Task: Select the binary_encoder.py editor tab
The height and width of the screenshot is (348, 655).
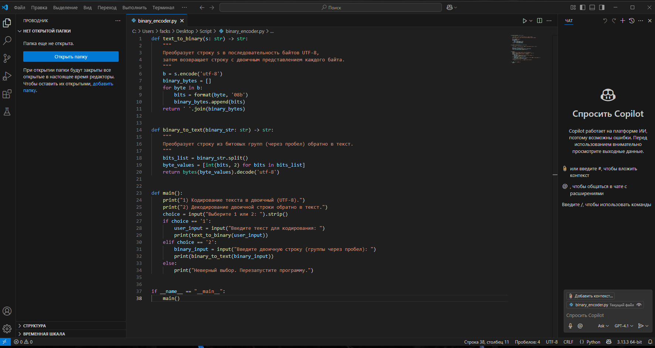Action: pos(157,21)
